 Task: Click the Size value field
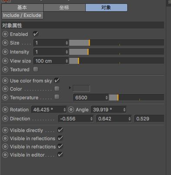[x=51, y=43]
